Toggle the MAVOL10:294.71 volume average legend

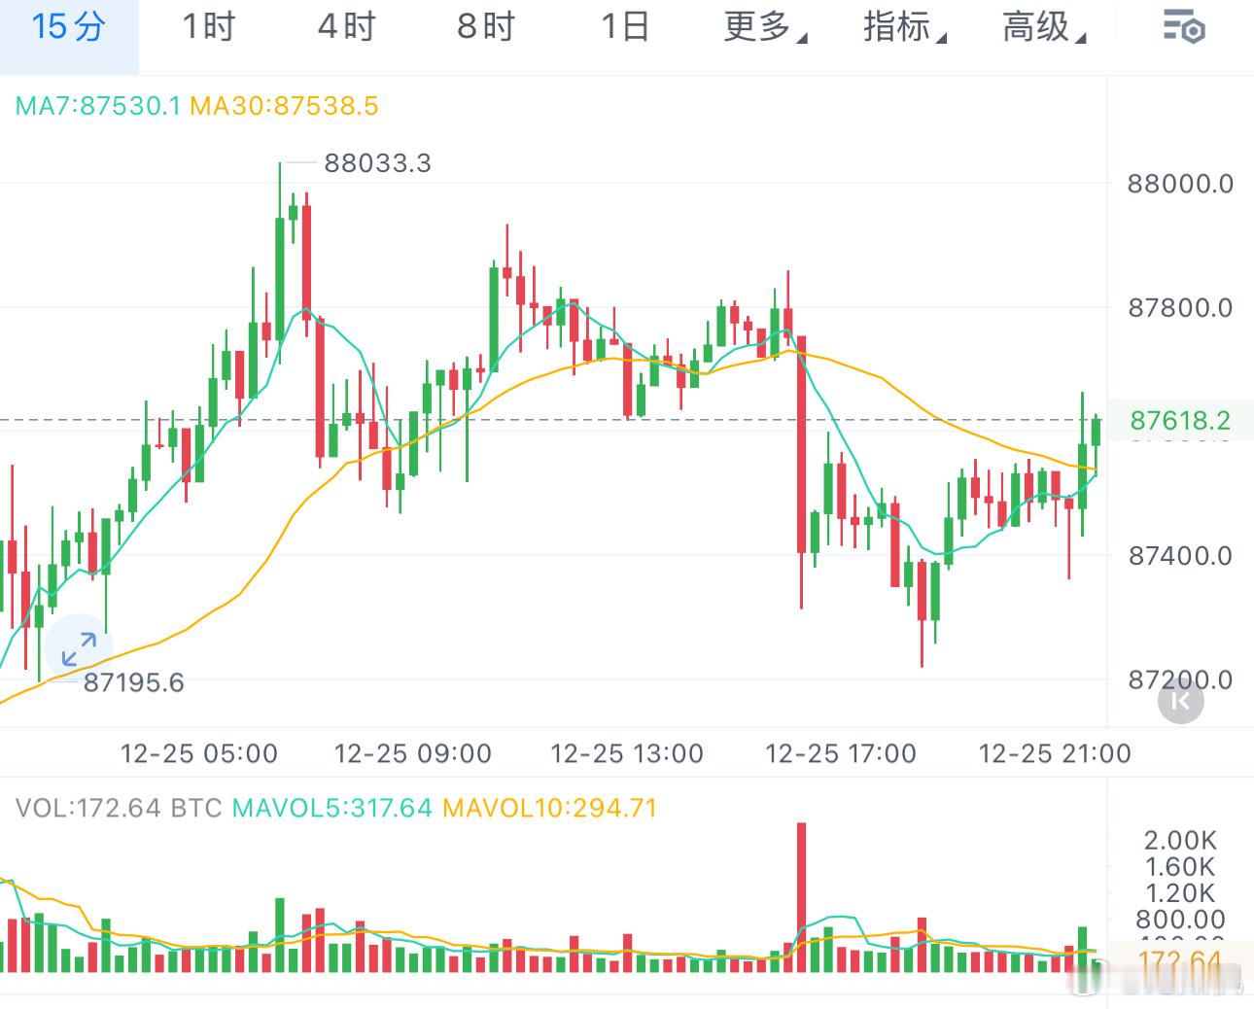(548, 807)
